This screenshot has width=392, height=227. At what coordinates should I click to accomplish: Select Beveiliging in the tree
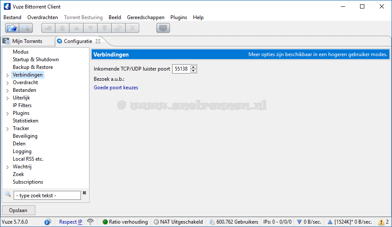(x=25, y=136)
